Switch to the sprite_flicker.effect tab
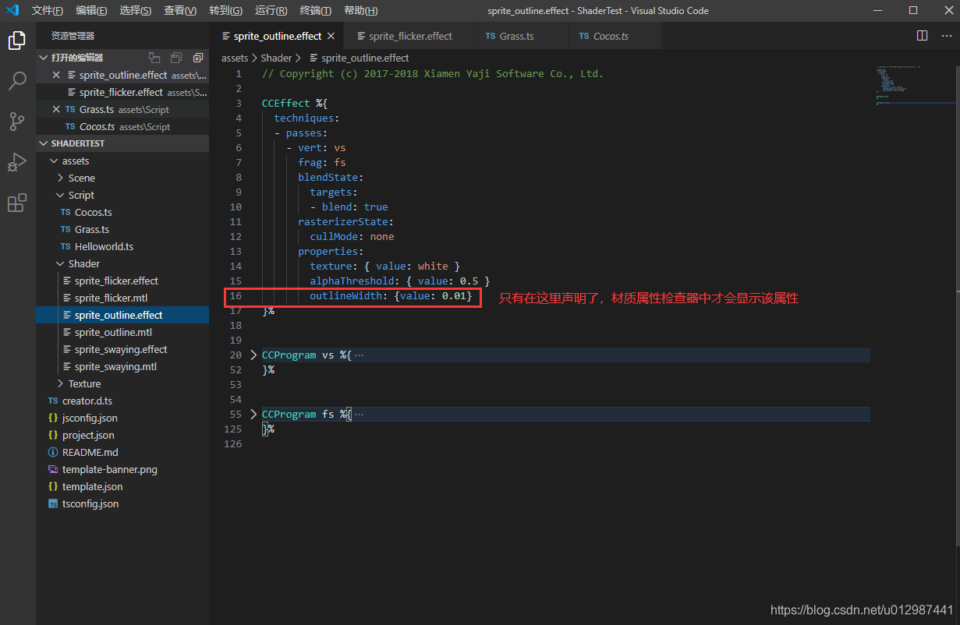960x625 pixels. point(409,35)
